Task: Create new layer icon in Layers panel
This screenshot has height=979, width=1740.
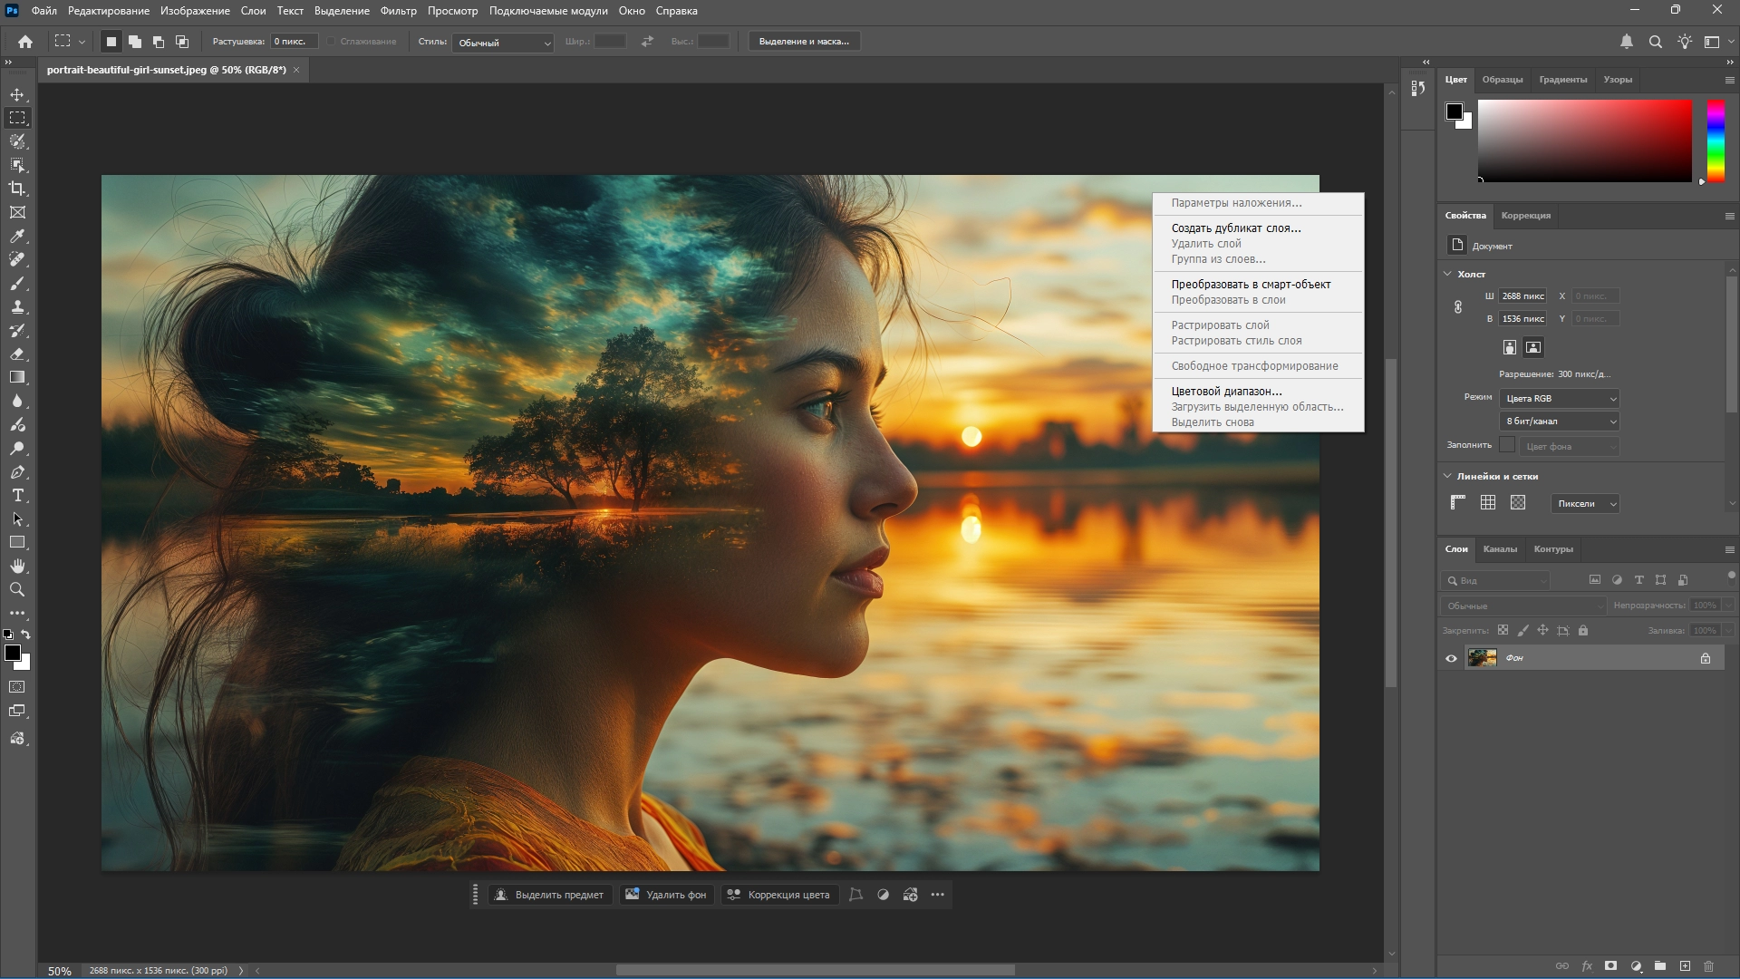Action: [x=1685, y=966]
